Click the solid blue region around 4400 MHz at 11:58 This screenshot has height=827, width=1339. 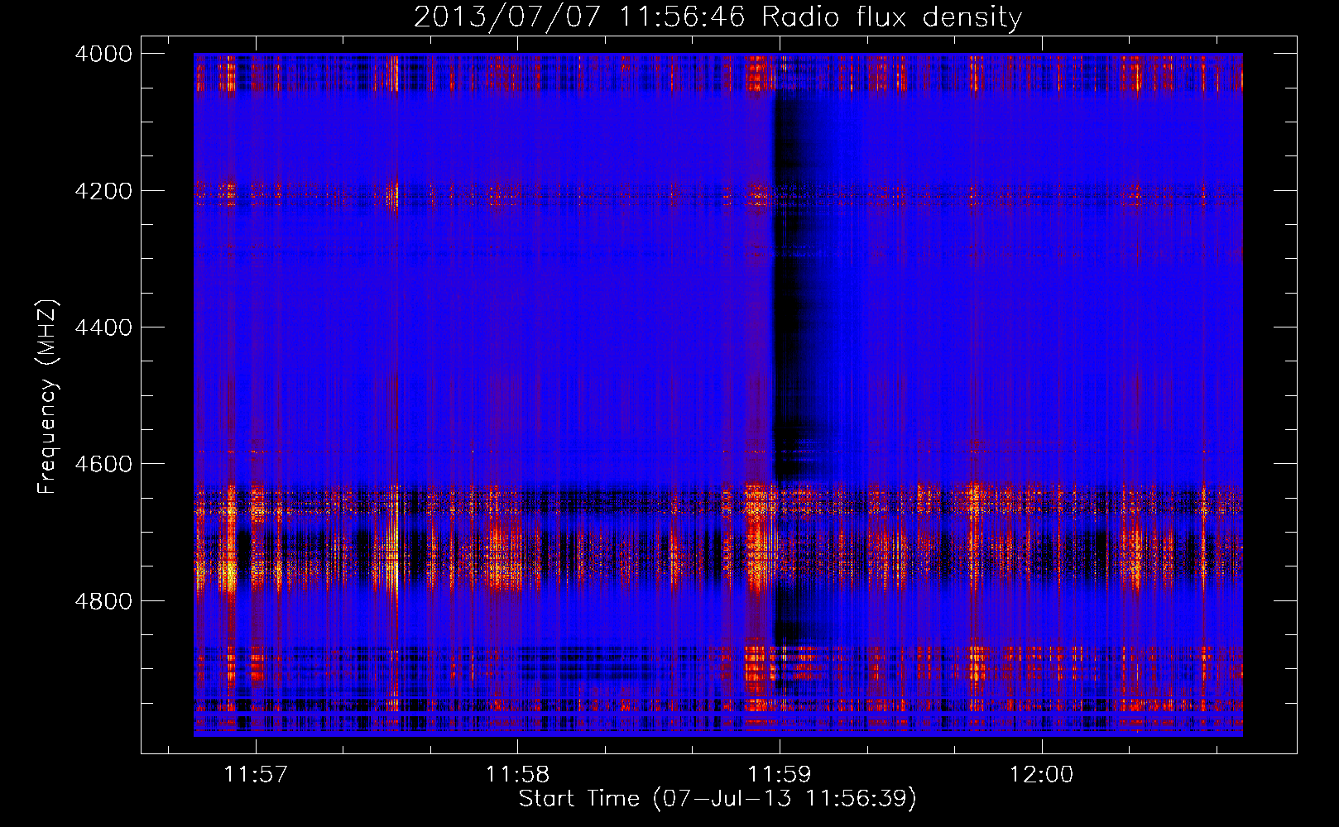(517, 327)
